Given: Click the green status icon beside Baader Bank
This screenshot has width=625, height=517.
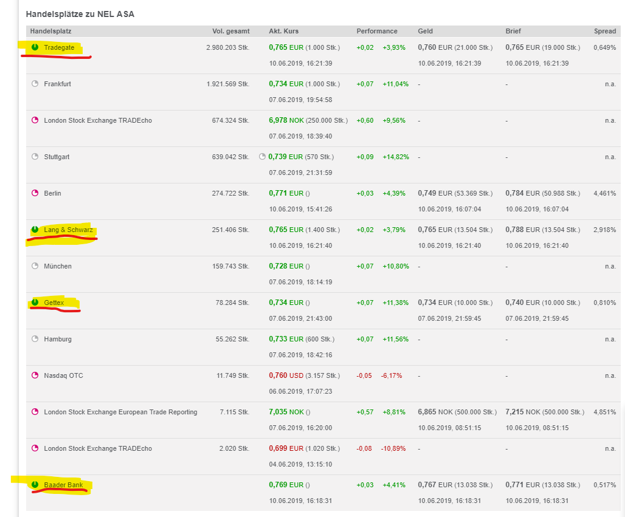Looking at the screenshot, I should click(35, 485).
